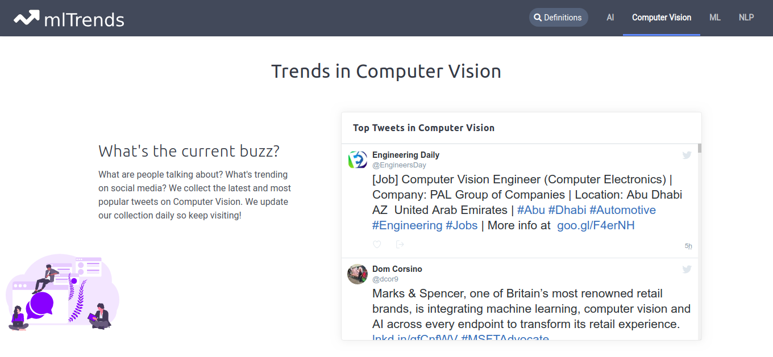The width and height of the screenshot is (773, 357).
Task: Open Dom Corsino profile avatar
Action: point(358,274)
